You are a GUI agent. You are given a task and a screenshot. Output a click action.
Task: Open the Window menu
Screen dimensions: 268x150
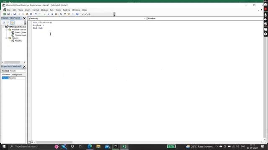click(x=76, y=10)
